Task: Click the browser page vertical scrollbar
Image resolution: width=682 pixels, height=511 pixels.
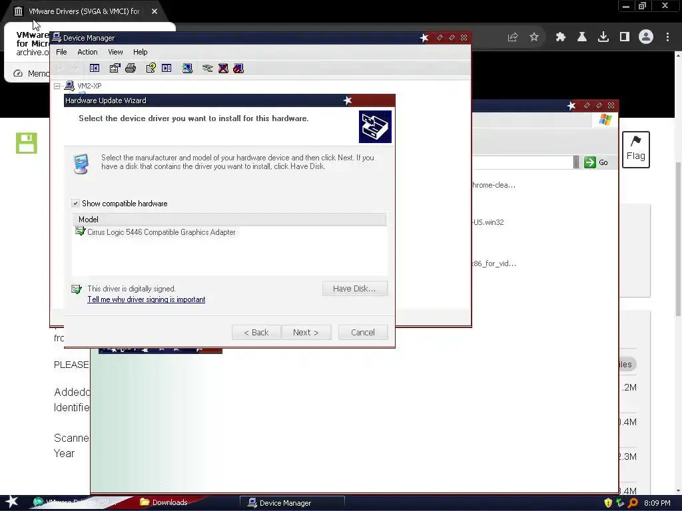Action: [678, 239]
